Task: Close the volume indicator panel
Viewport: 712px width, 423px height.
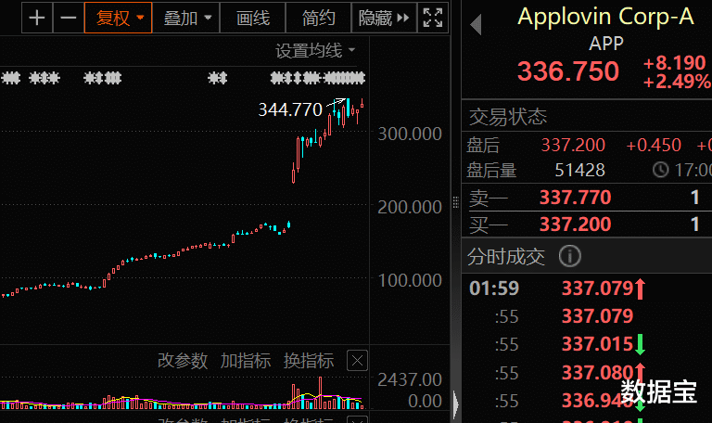Action: [x=357, y=361]
